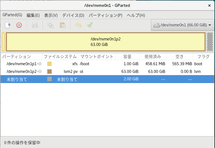
Task: Click the gray unallocated block in disk map
Action: pyautogui.click(x=210, y=42)
